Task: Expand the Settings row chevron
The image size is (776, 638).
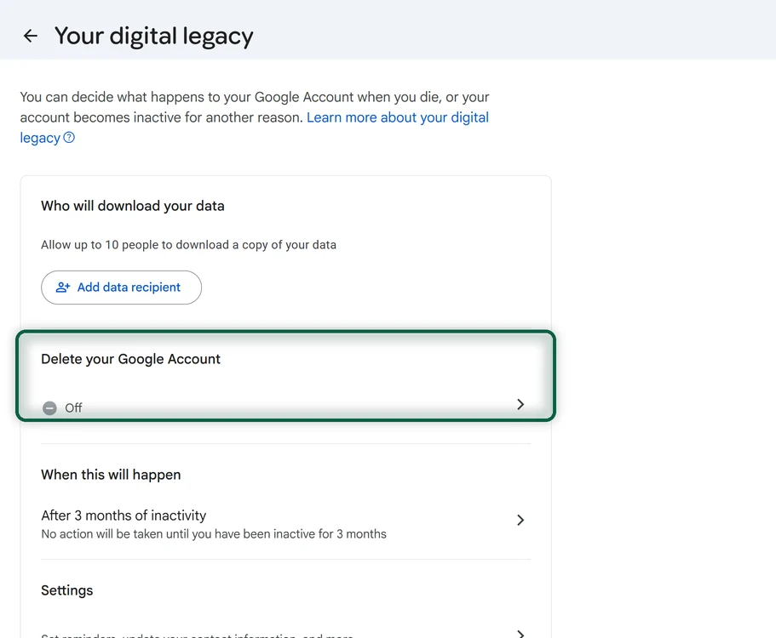Action: pos(520,634)
